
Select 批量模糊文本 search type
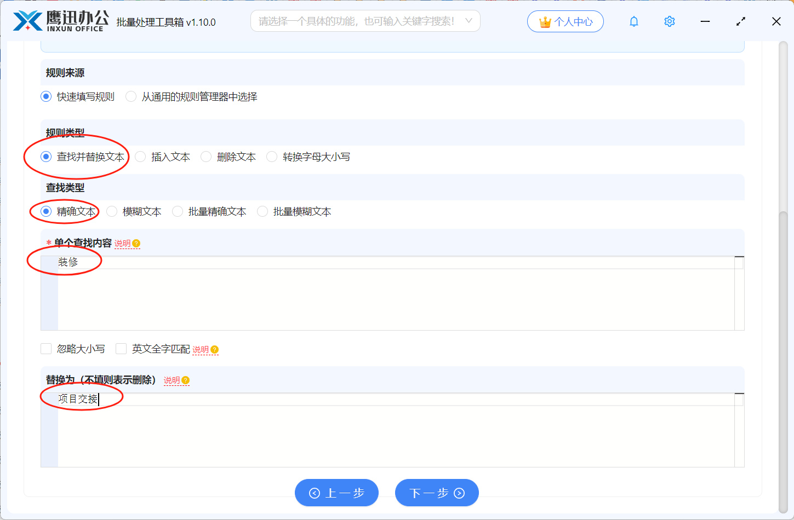pyautogui.click(x=262, y=211)
